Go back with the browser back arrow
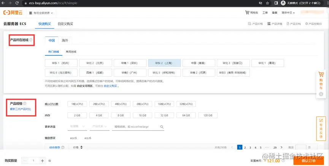329x166 pixels. click(x=3, y=3)
